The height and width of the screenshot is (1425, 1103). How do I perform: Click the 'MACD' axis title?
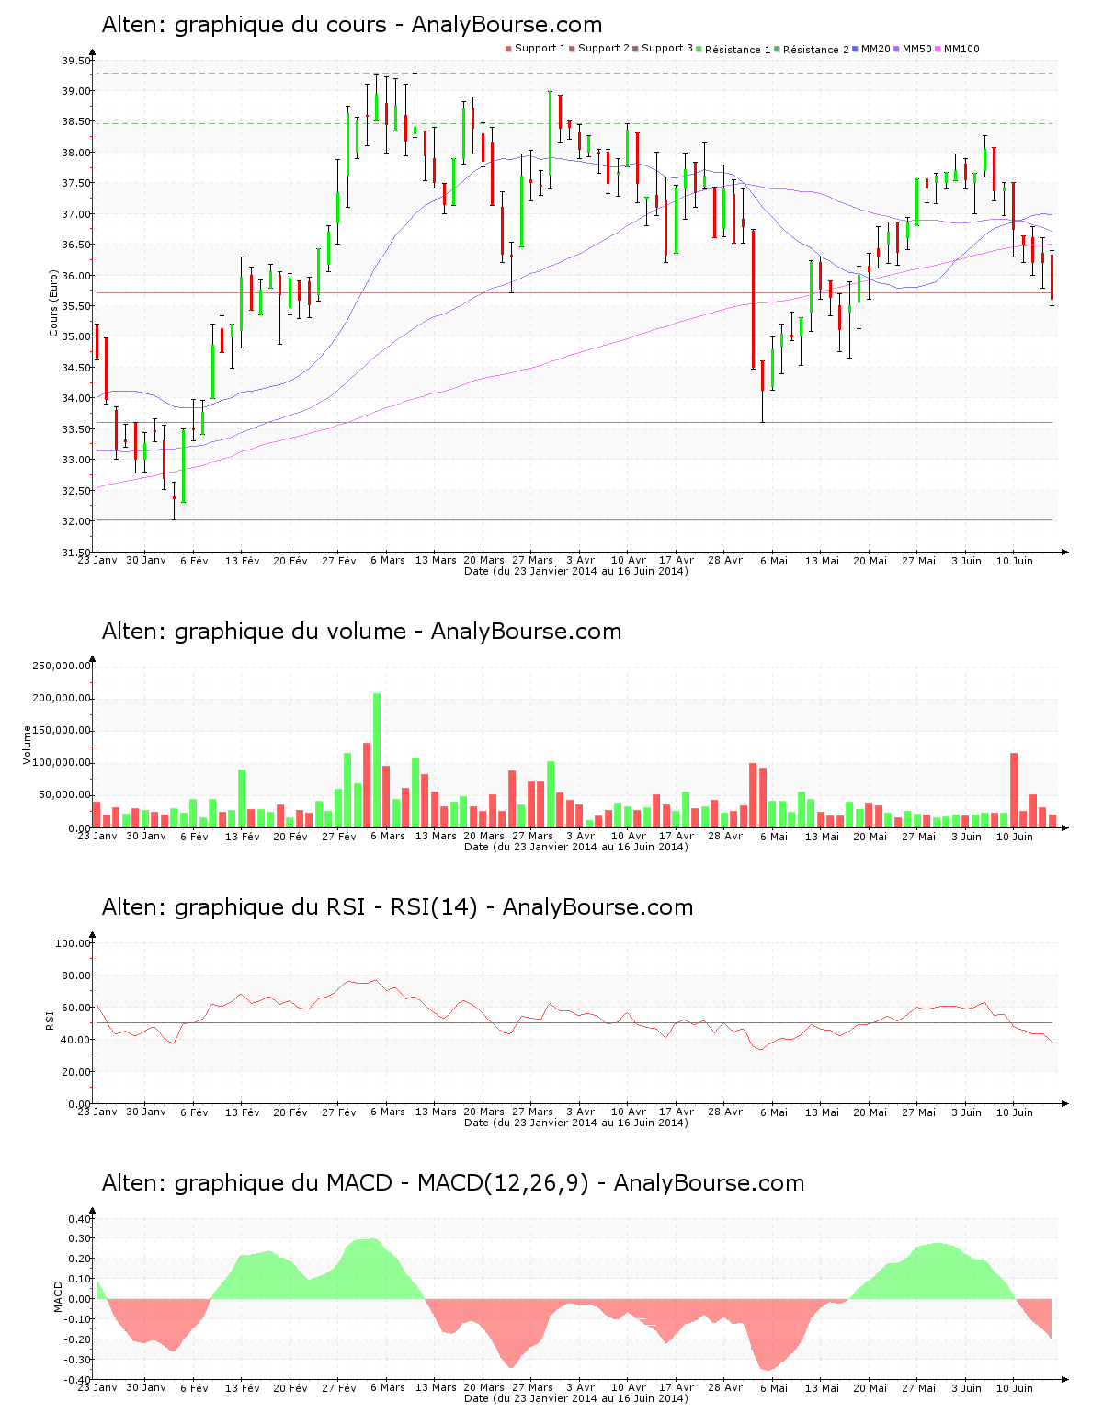(58, 1296)
